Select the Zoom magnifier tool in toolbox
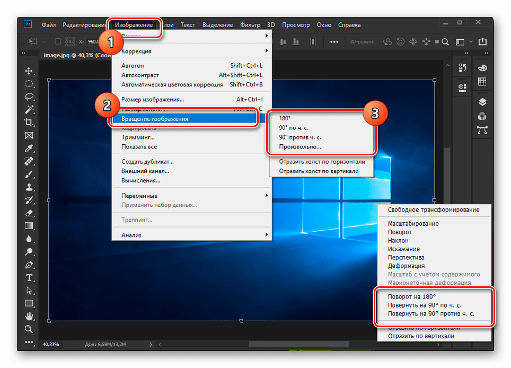 (x=29, y=329)
